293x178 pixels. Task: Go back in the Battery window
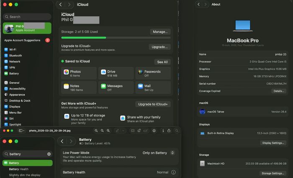62,142
